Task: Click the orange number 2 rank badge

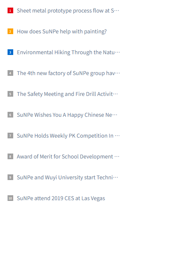Action: (x=10, y=31)
